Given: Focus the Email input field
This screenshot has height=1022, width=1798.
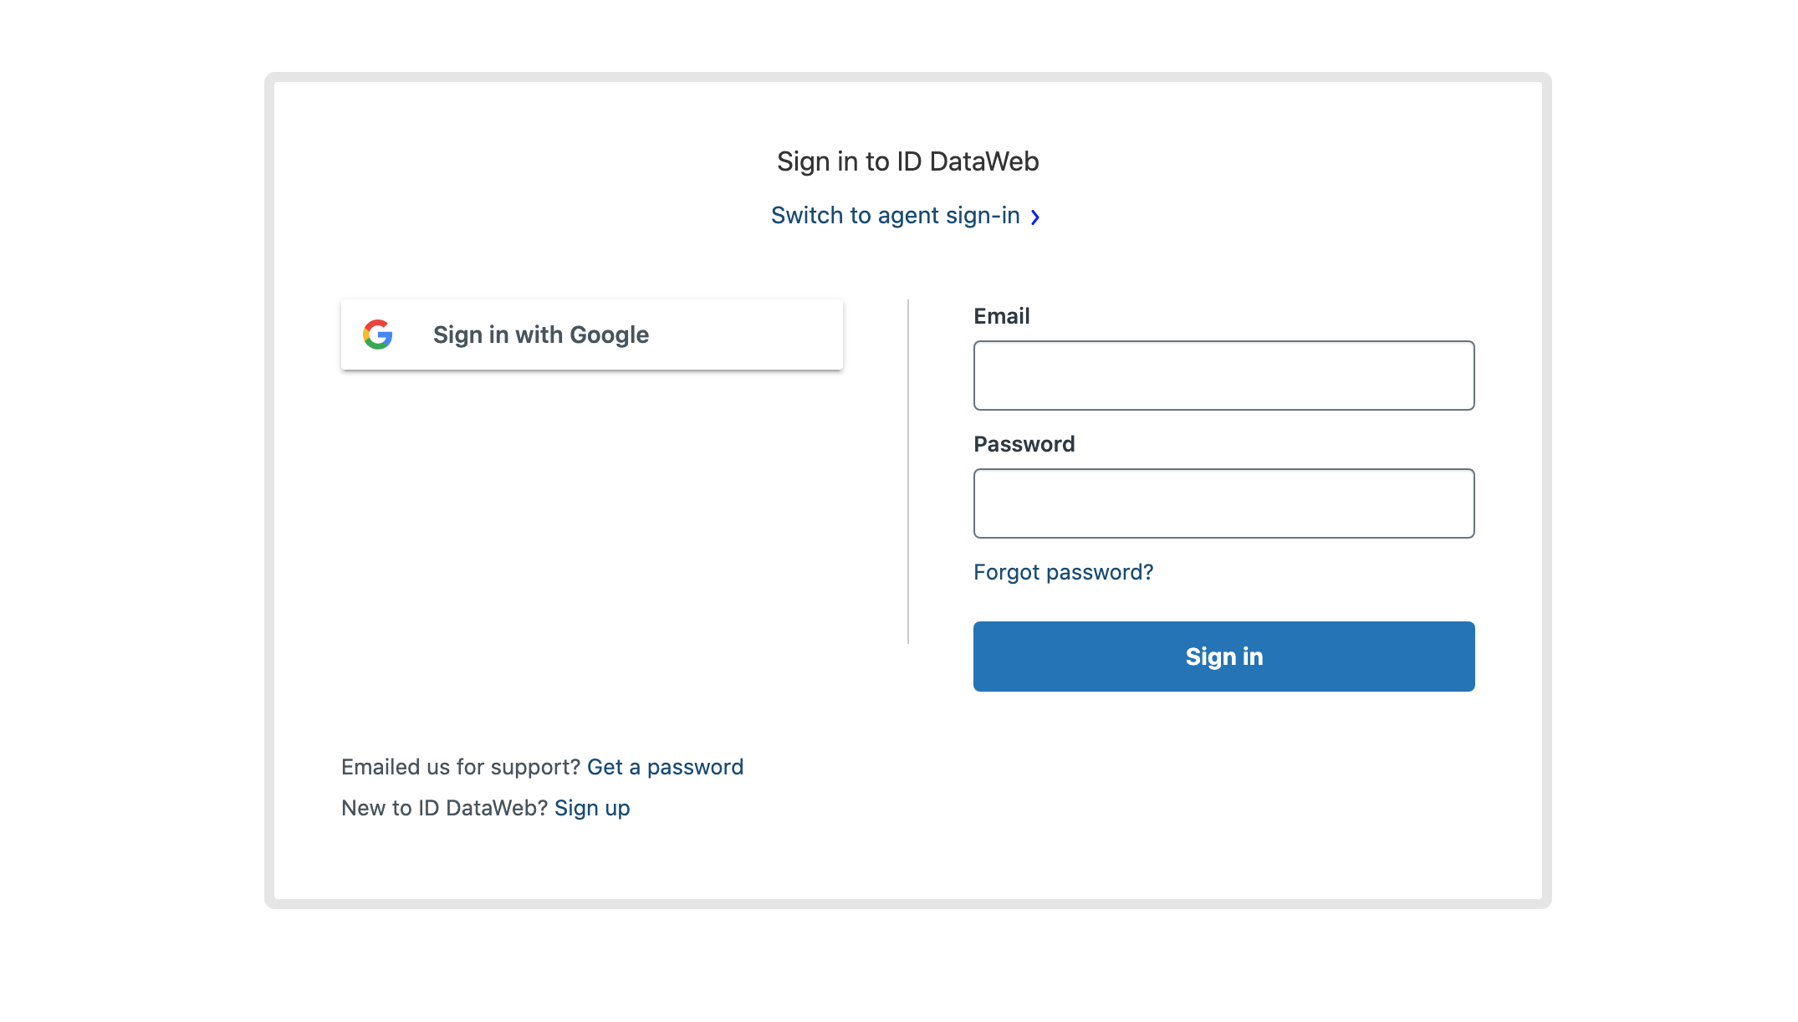Looking at the screenshot, I should (1224, 376).
